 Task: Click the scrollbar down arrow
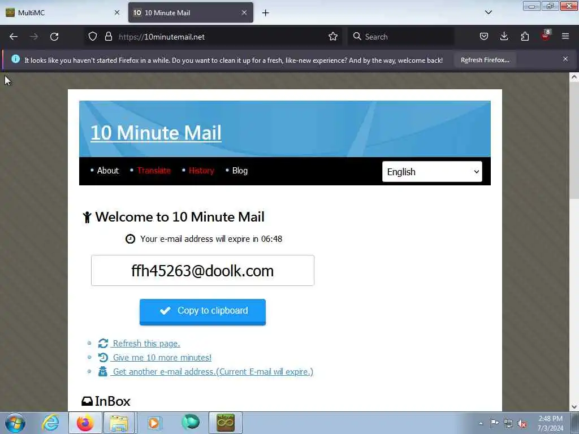(574, 407)
